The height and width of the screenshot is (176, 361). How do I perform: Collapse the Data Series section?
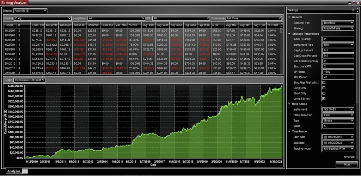click(x=289, y=104)
